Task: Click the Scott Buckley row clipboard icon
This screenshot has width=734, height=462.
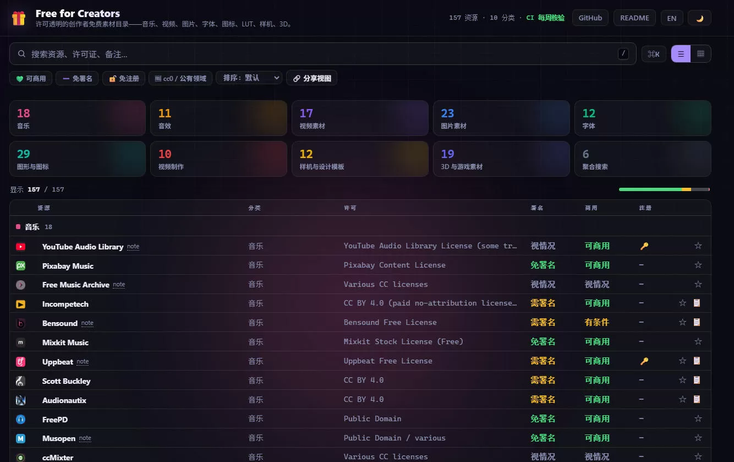Action: pos(697,380)
